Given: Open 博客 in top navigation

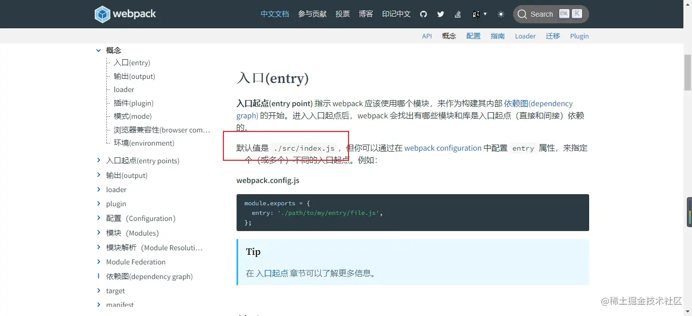Looking at the screenshot, I should click(x=366, y=14).
